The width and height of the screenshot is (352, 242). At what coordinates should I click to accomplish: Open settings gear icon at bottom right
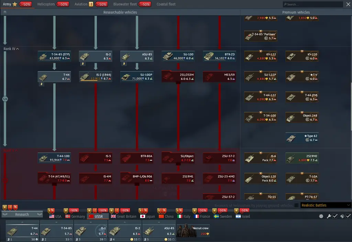[x=321, y=216]
